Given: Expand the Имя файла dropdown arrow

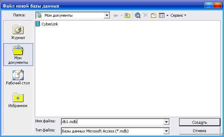Looking at the screenshot, I should point(166,122).
